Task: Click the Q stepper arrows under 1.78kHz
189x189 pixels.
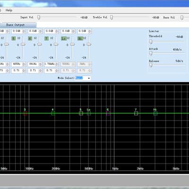Action: [57, 71]
